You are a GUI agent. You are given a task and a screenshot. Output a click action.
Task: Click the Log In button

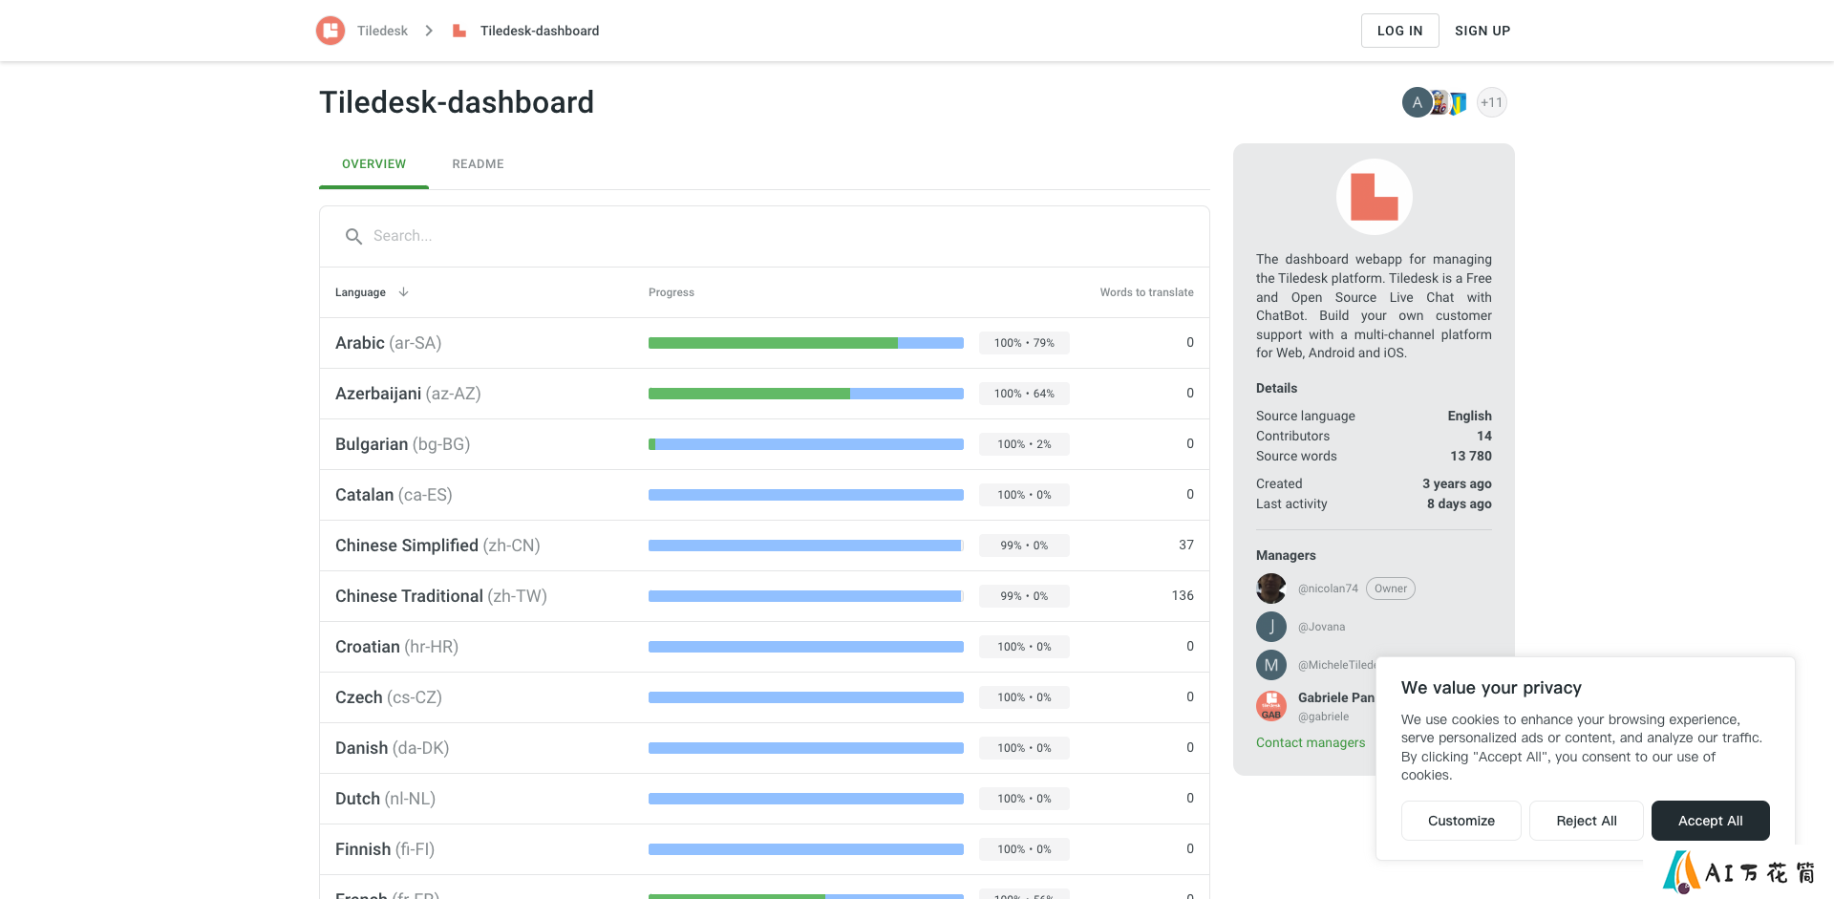(1399, 31)
